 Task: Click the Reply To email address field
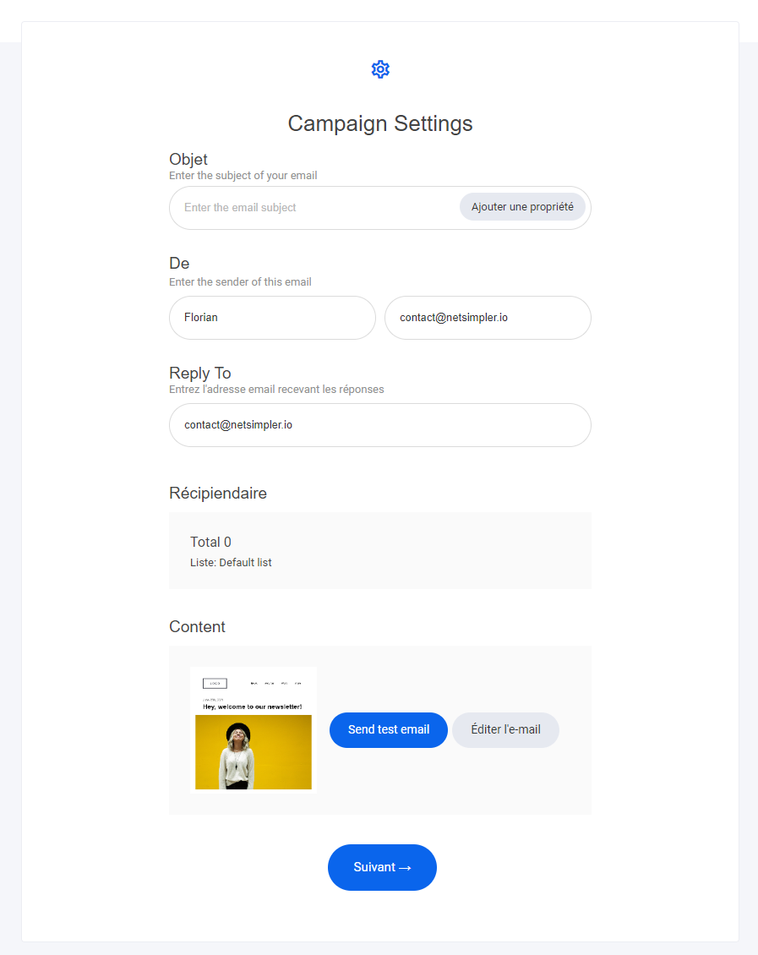coord(380,425)
